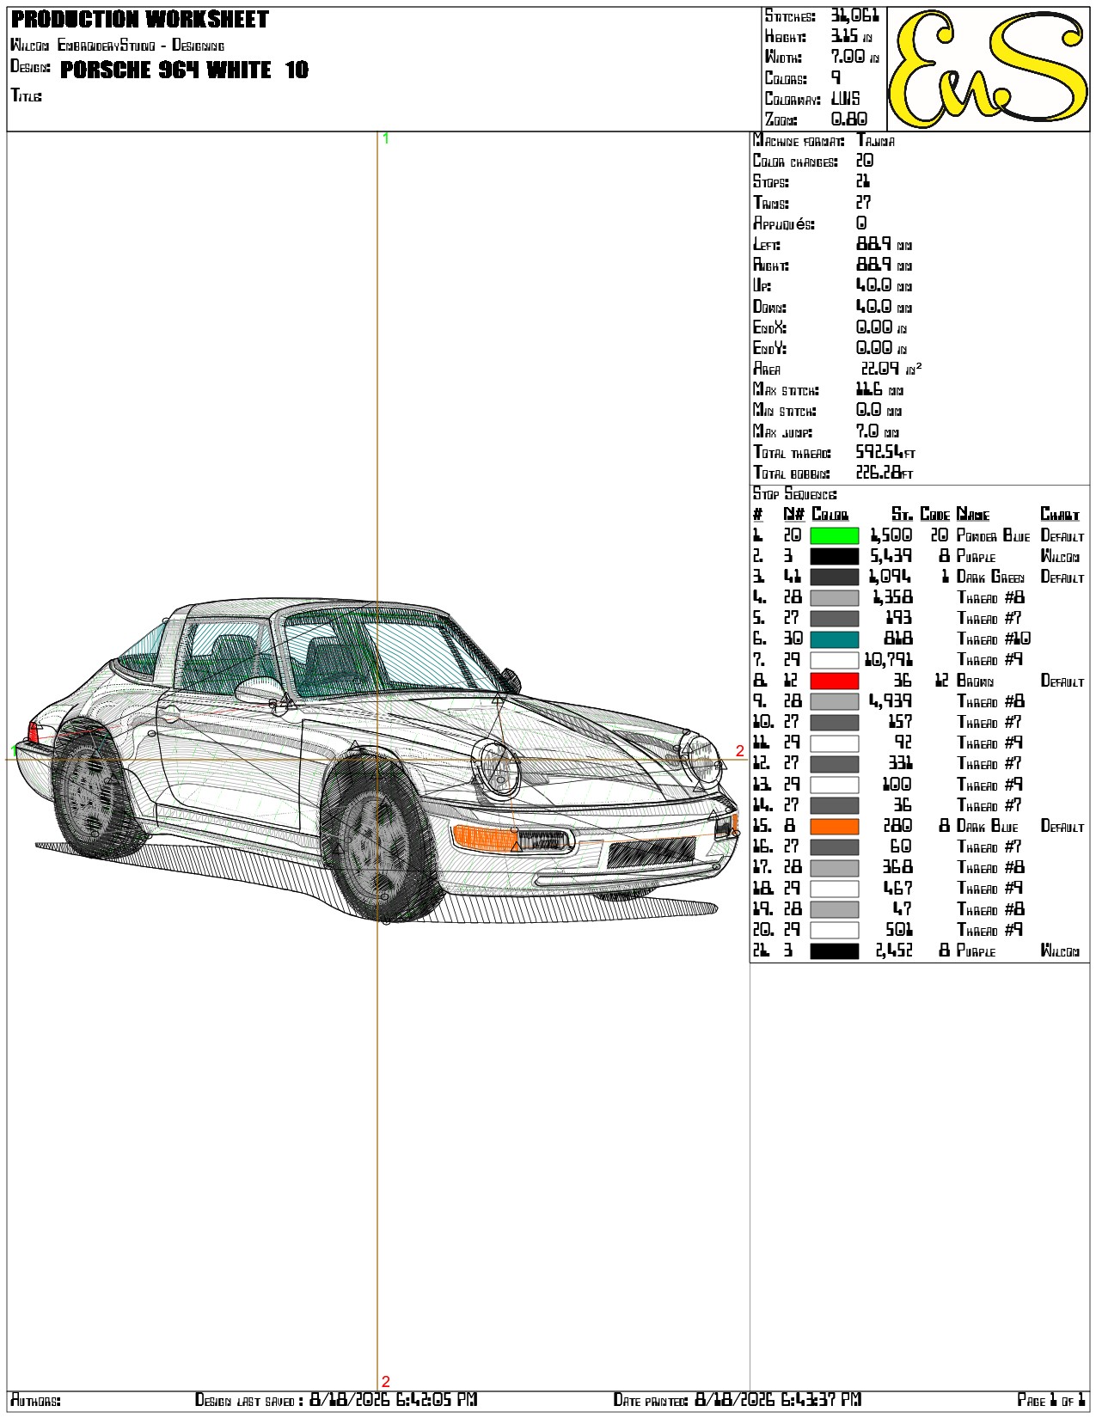Click the Powder Blue name in stop 1
Image resolution: width=1096 pixels, height=1418 pixels.
tap(993, 535)
